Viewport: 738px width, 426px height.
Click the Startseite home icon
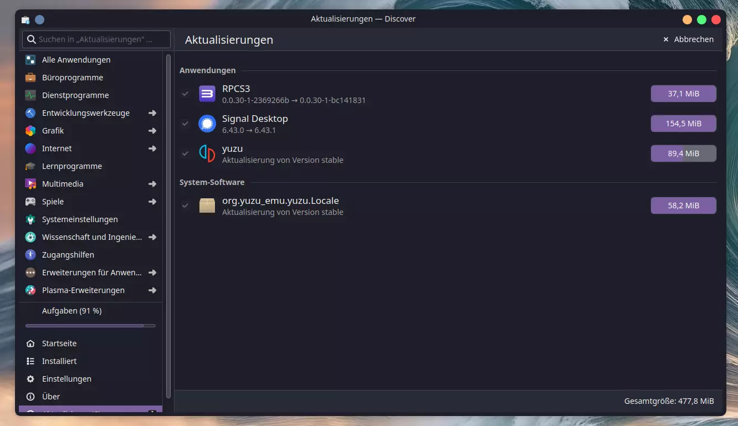30,343
